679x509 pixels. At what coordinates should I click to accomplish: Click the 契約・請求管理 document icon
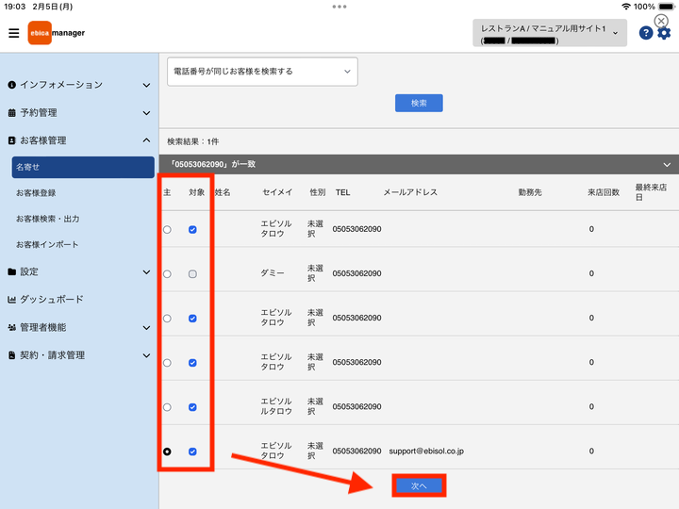point(11,355)
